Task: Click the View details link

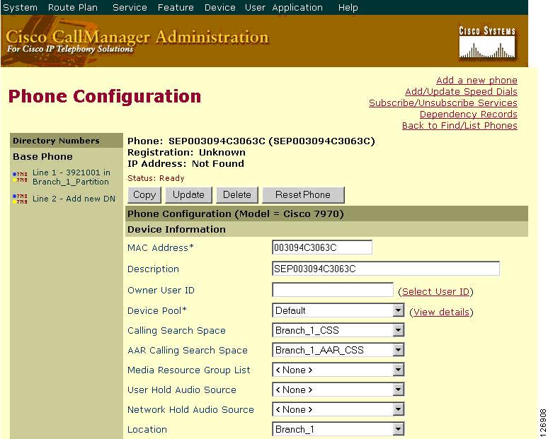Action: pos(441,312)
